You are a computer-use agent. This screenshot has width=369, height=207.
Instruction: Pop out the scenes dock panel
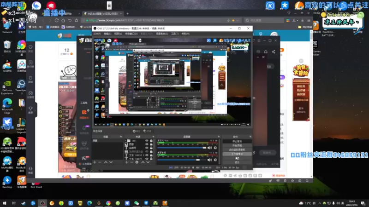point(121,137)
